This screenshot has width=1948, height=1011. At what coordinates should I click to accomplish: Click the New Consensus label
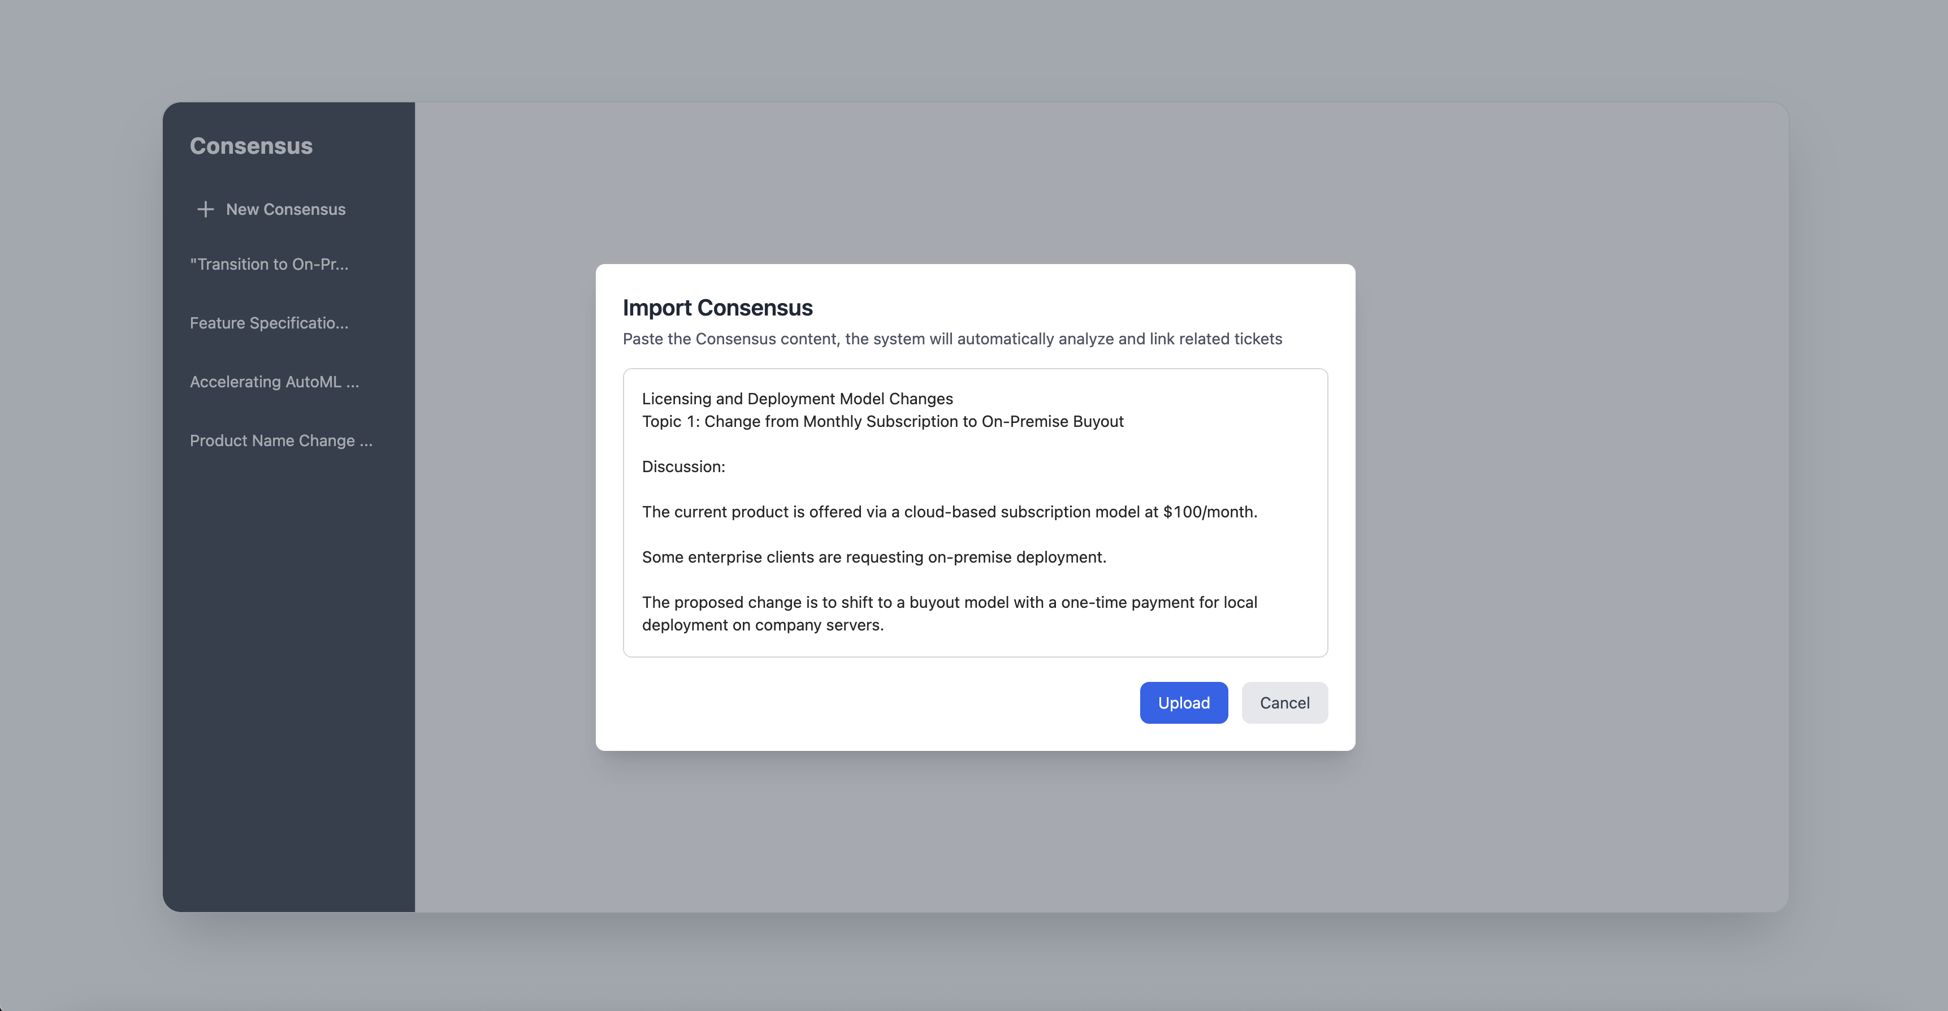285,209
